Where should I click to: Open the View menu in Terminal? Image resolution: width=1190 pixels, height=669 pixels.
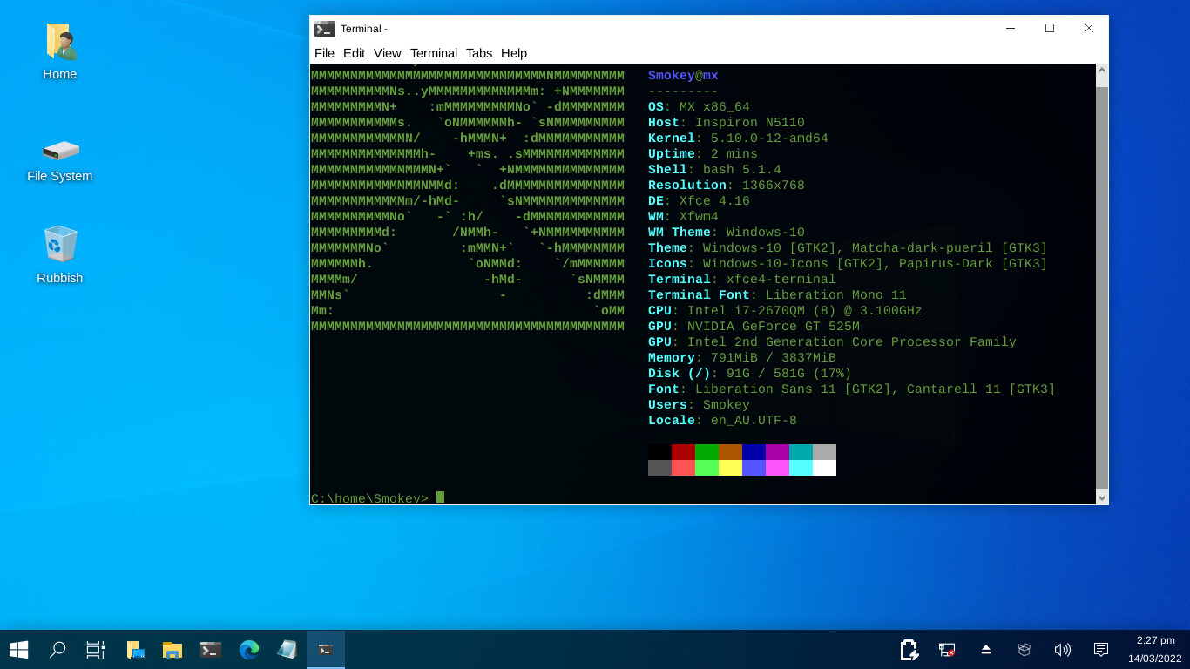[388, 53]
